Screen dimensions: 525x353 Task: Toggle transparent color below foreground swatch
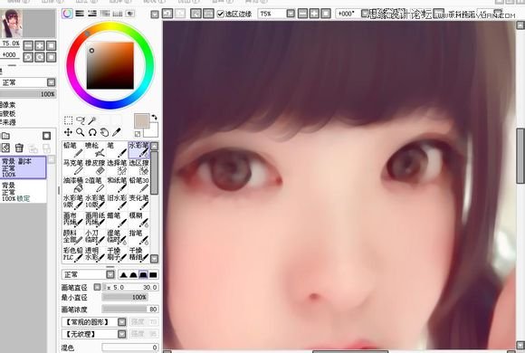138,134
